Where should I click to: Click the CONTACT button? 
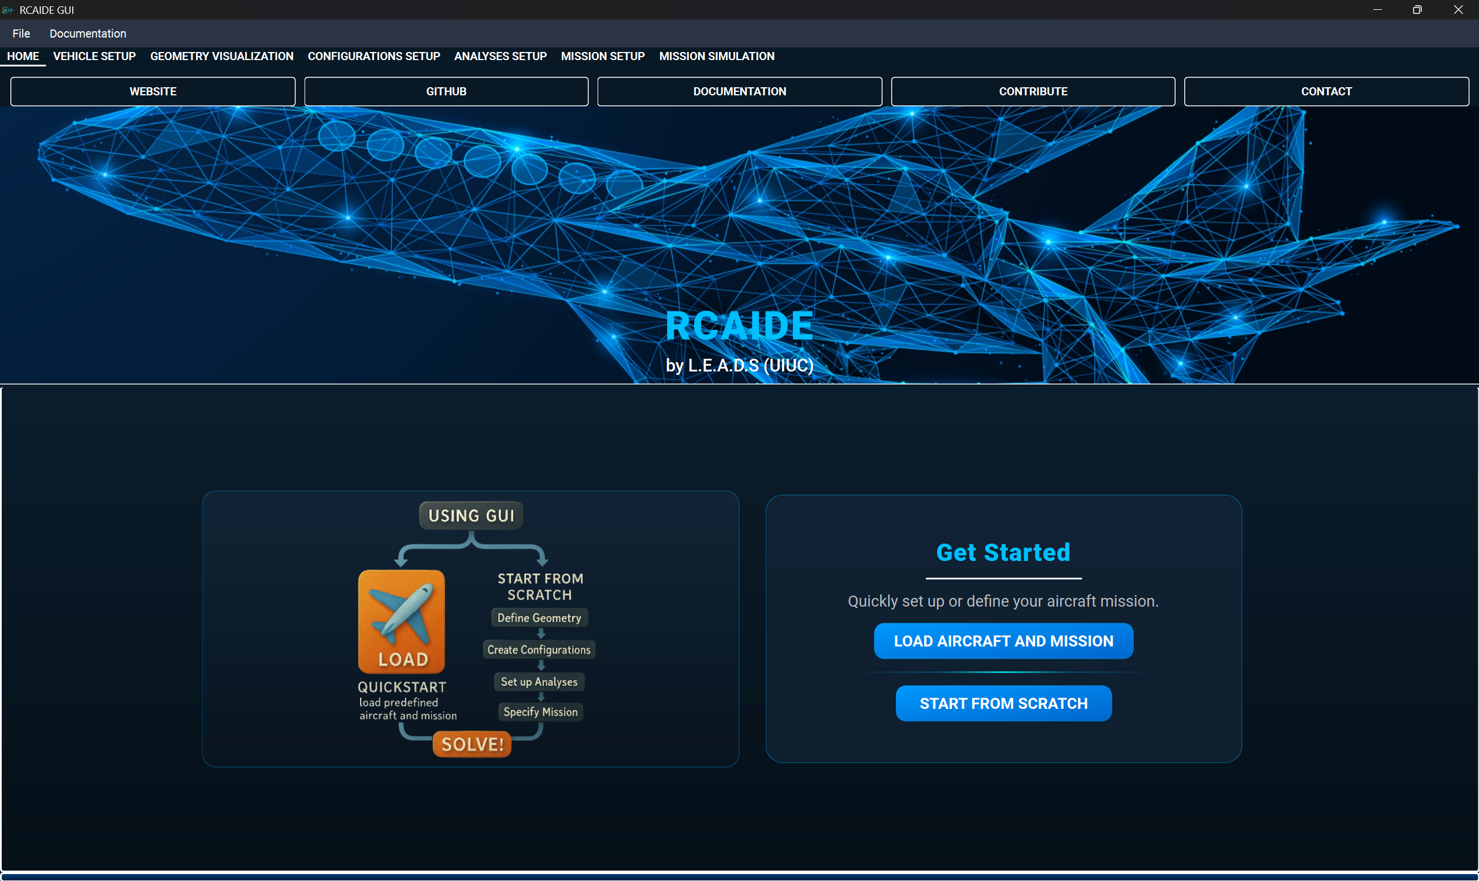point(1326,91)
